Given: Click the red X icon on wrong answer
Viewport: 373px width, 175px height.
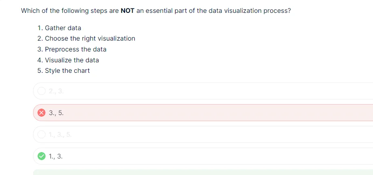Looking at the screenshot, I should [42, 113].
